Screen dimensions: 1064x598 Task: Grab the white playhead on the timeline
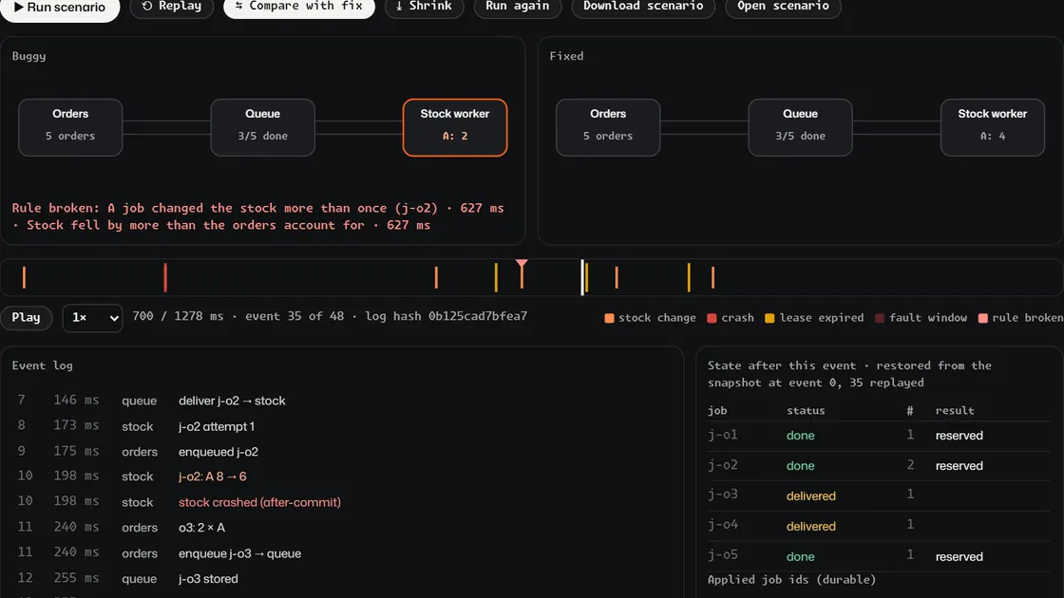click(582, 277)
